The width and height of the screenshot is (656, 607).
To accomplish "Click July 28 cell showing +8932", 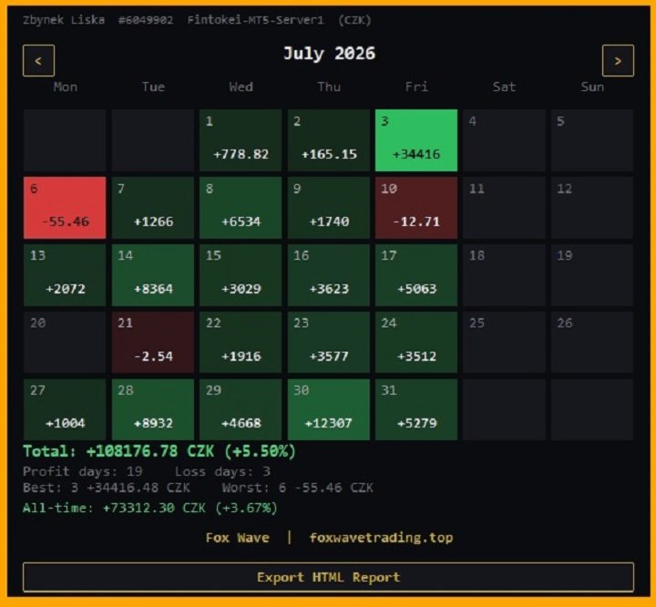I will [153, 409].
